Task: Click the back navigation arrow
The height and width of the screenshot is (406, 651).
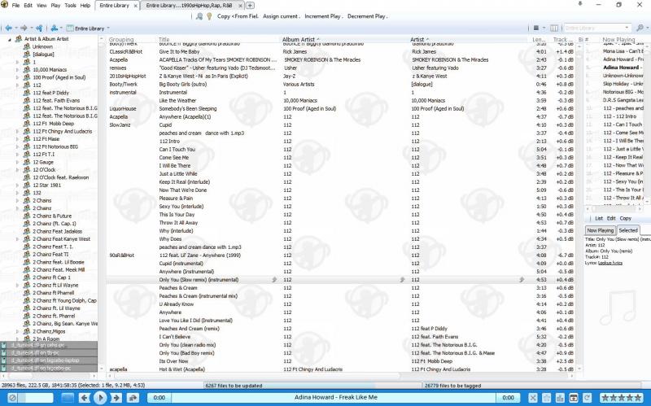Action: pos(8,28)
